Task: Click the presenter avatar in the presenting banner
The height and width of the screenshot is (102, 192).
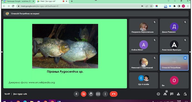Action: (7, 14)
